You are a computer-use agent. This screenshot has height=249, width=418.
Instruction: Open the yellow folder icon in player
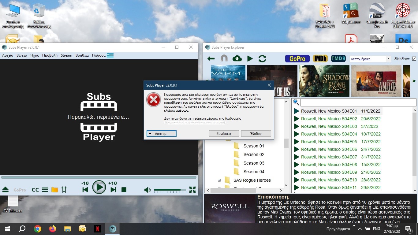tap(55, 190)
